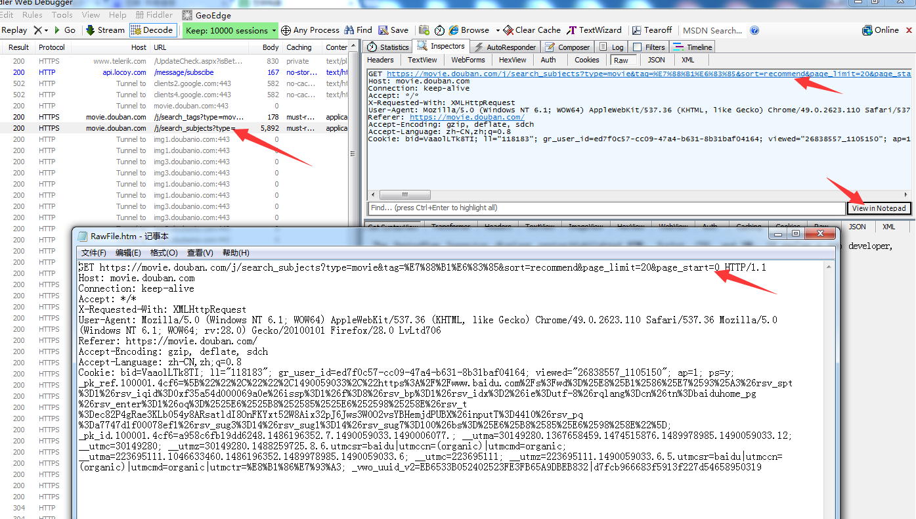
Task: Select the request Headers inspector tab
Action: pyautogui.click(x=381, y=60)
